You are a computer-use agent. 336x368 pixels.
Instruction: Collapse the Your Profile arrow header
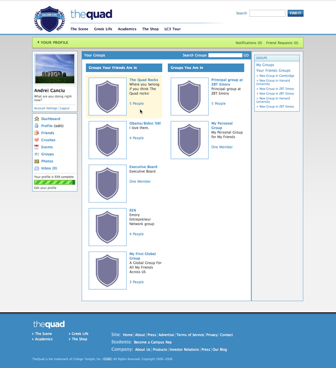38,42
